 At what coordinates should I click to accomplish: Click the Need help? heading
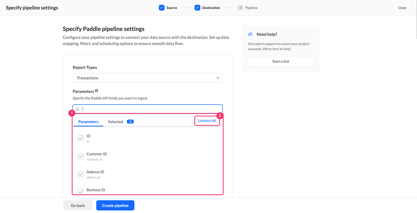click(x=267, y=34)
